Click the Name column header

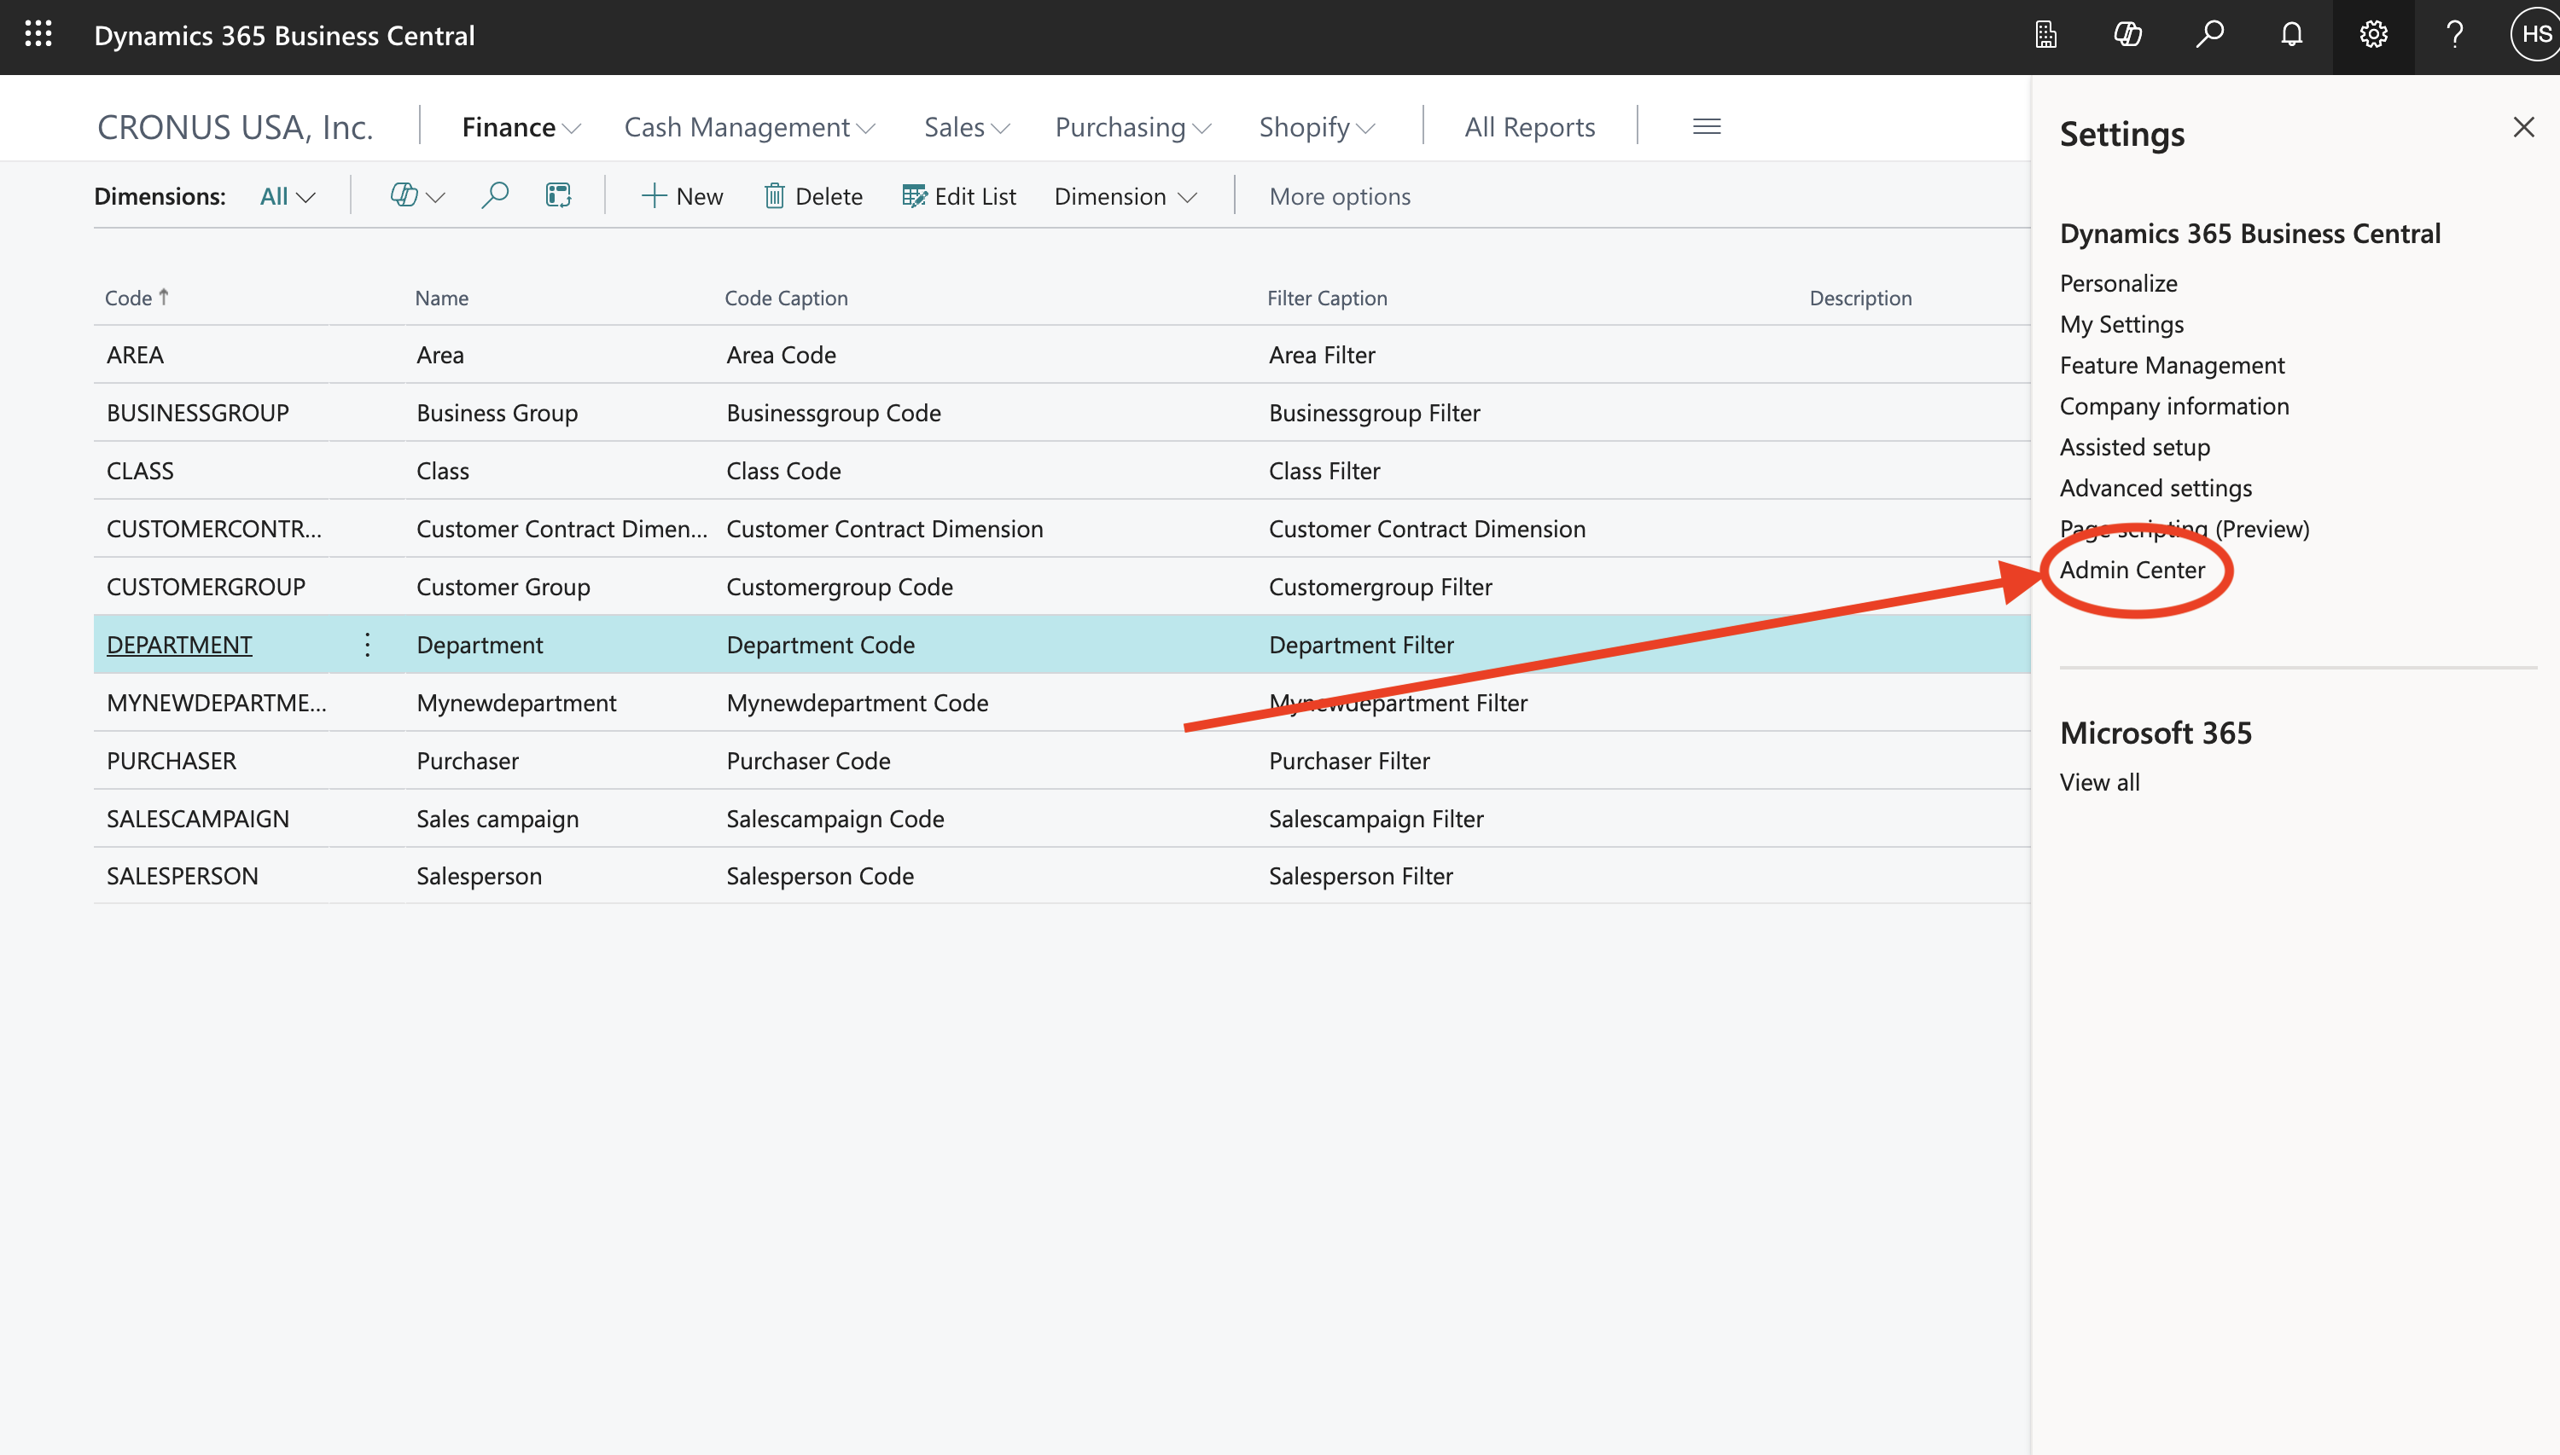[442, 298]
